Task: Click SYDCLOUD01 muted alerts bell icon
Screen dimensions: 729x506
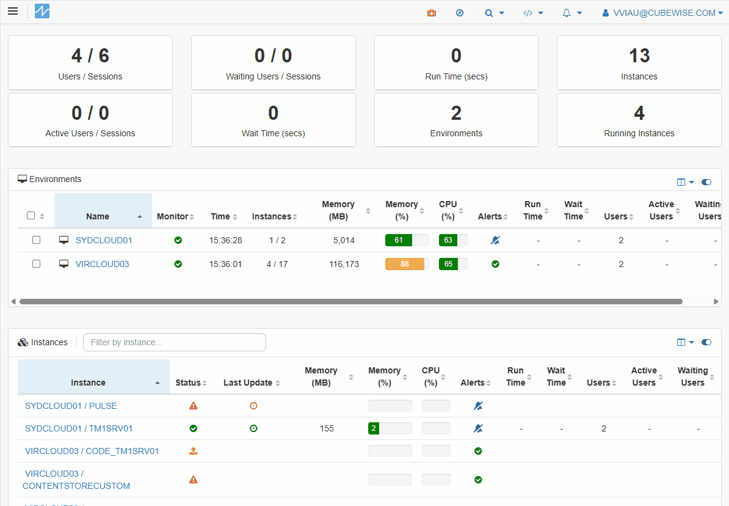Action: point(495,240)
